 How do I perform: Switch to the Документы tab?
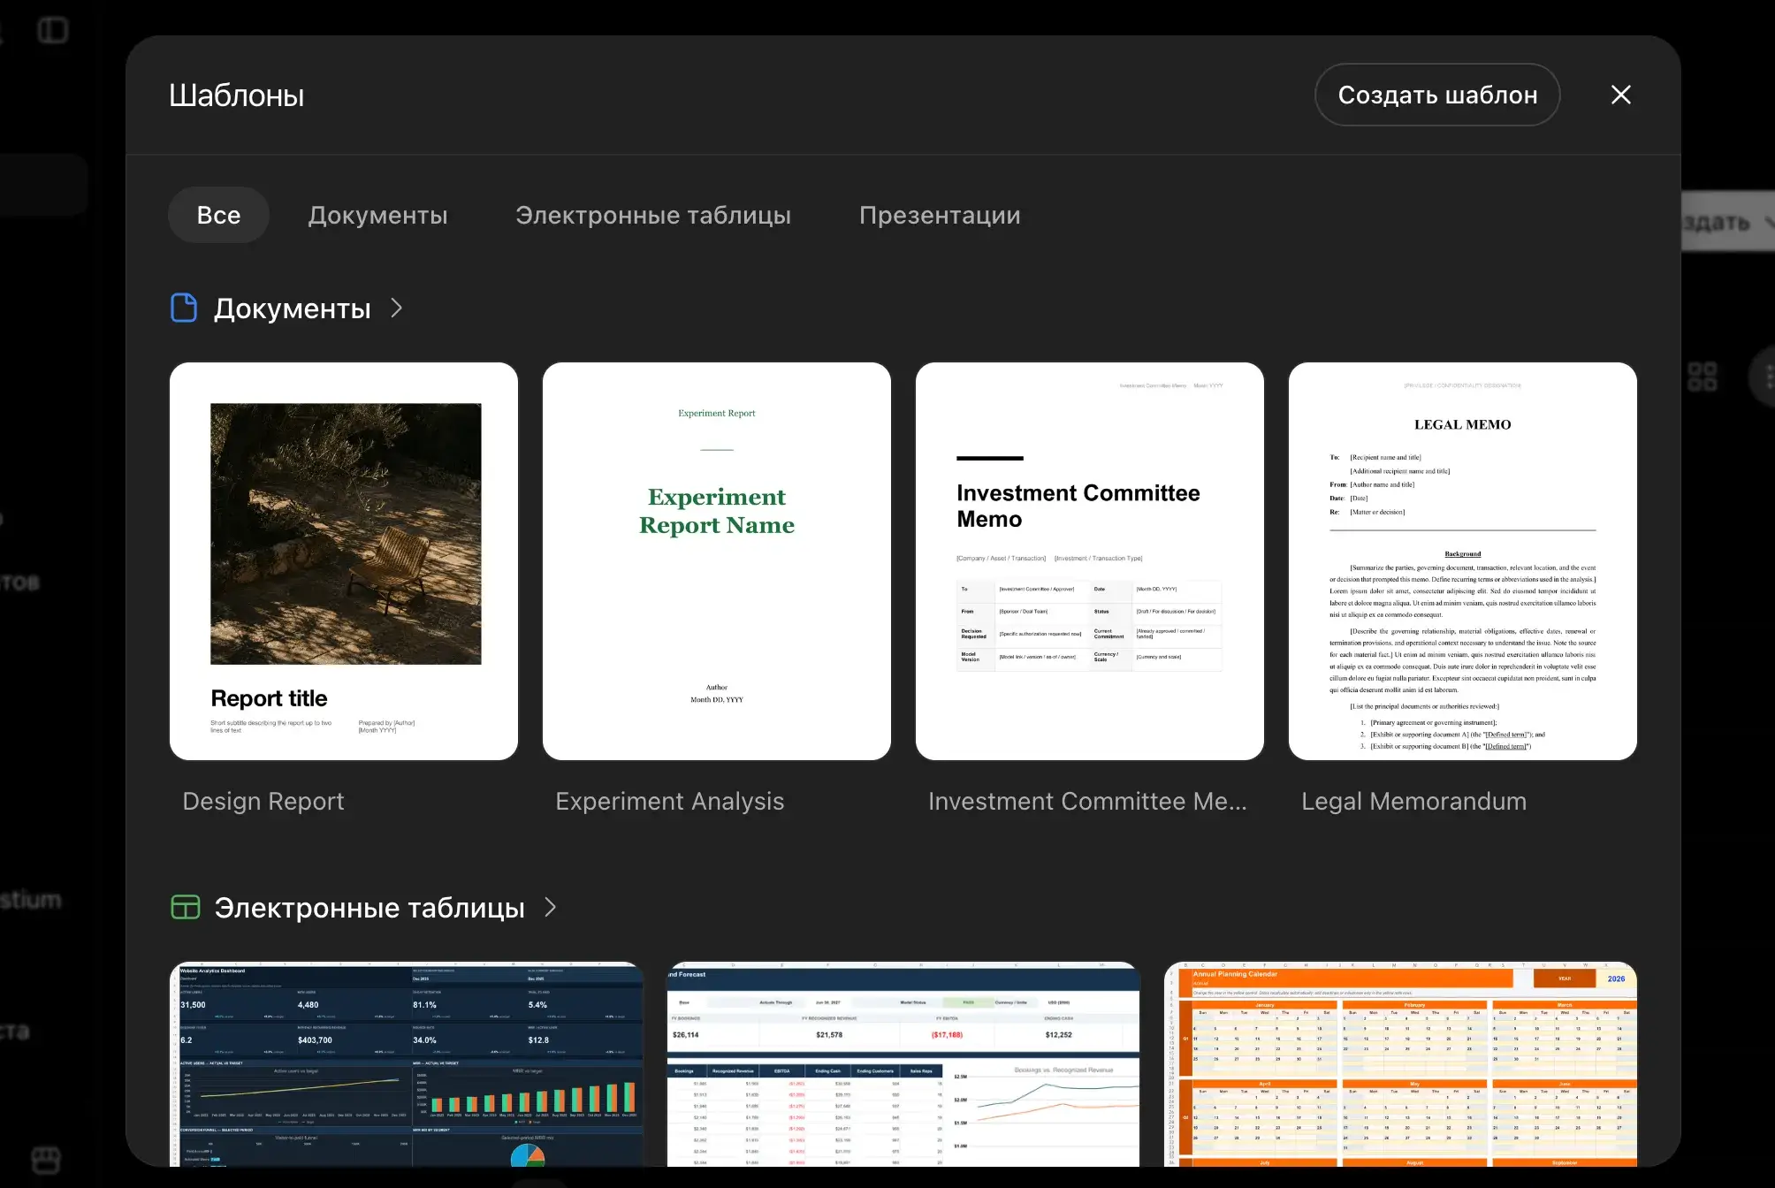[377, 215]
